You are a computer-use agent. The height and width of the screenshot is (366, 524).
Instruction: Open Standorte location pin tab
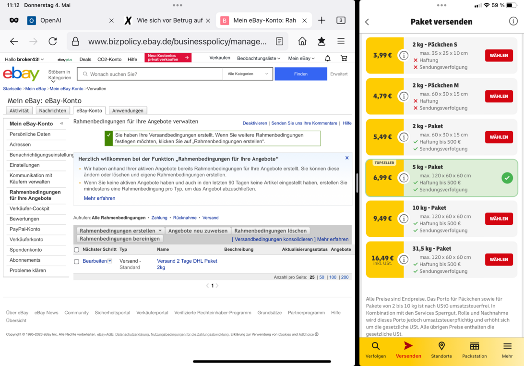[441, 350]
